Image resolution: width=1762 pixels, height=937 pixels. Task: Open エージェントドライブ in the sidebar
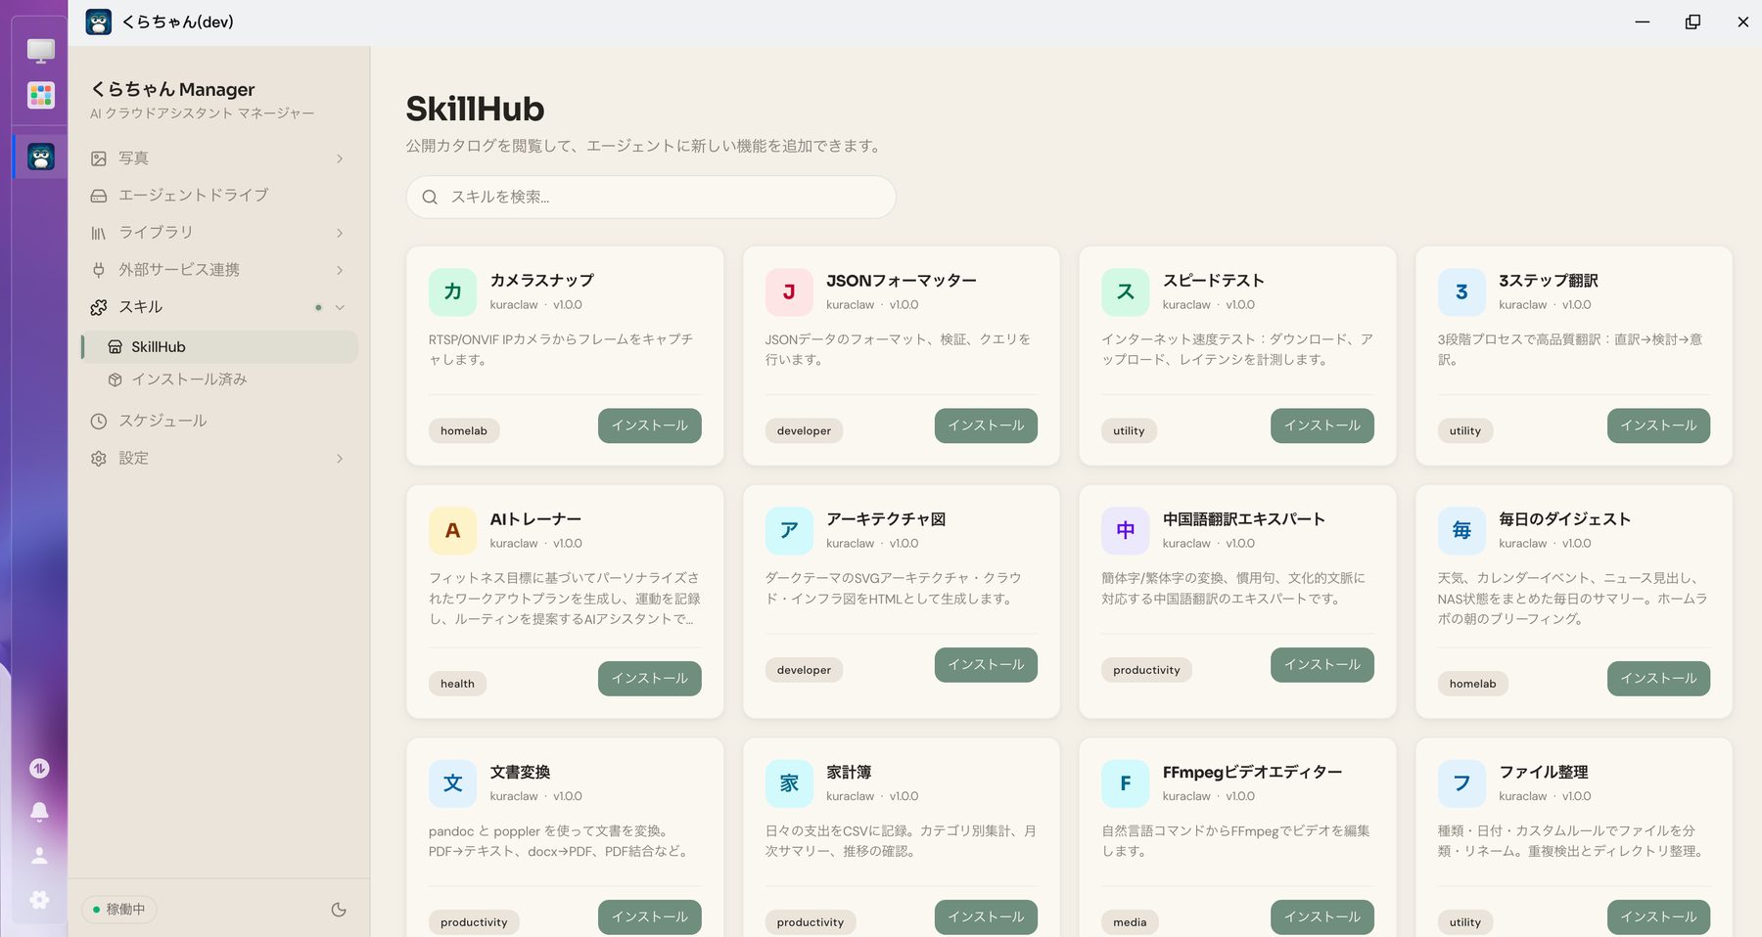219,196
